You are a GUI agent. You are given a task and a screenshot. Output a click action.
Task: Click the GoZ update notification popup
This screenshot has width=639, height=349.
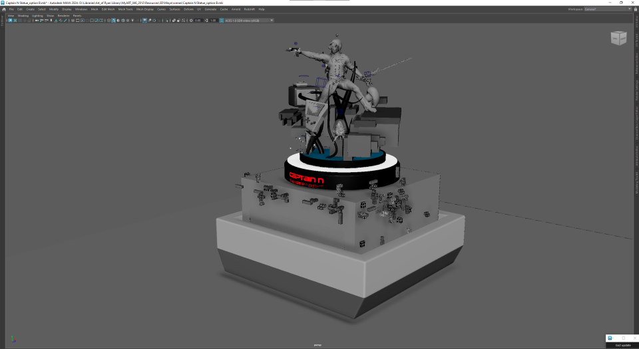tap(622, 341)
